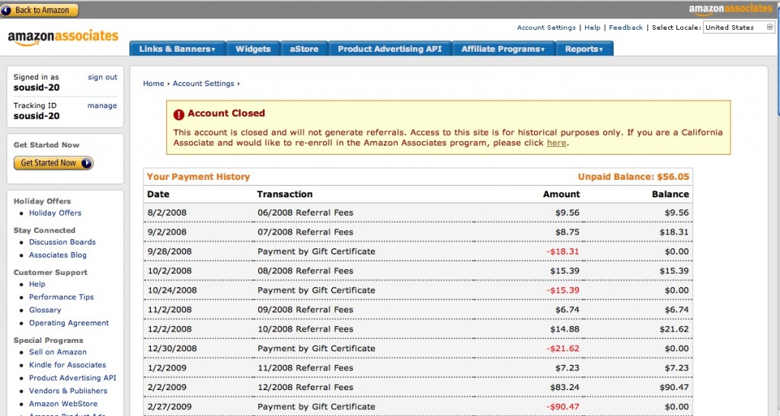The width and height of the screenshot is (780, 416).
Task: Click the Feedback link in header
Action: pos(626,27)
